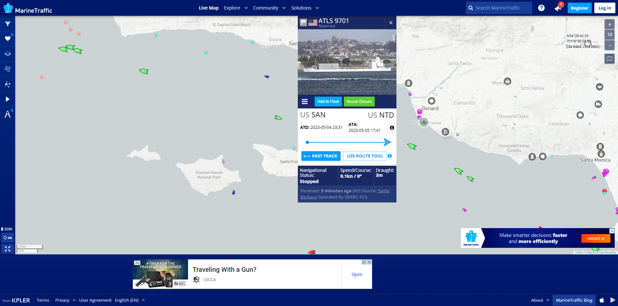Start playback with the play icon

click(8, 99)
